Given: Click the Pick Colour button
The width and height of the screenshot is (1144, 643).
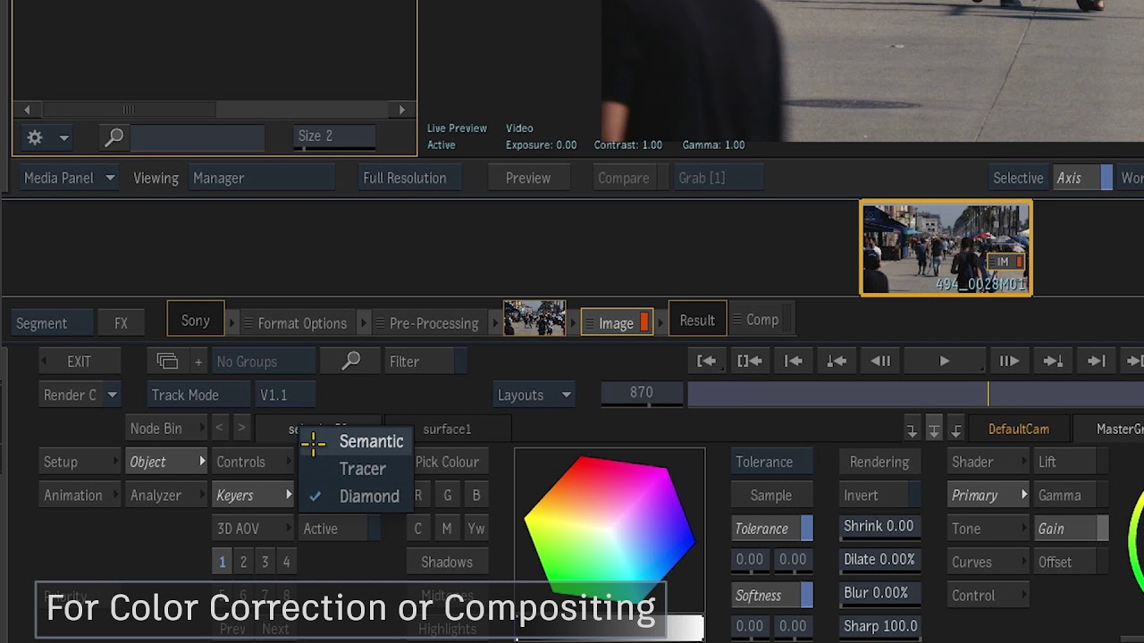Looking at the screenshot, I should coord(447,462).
